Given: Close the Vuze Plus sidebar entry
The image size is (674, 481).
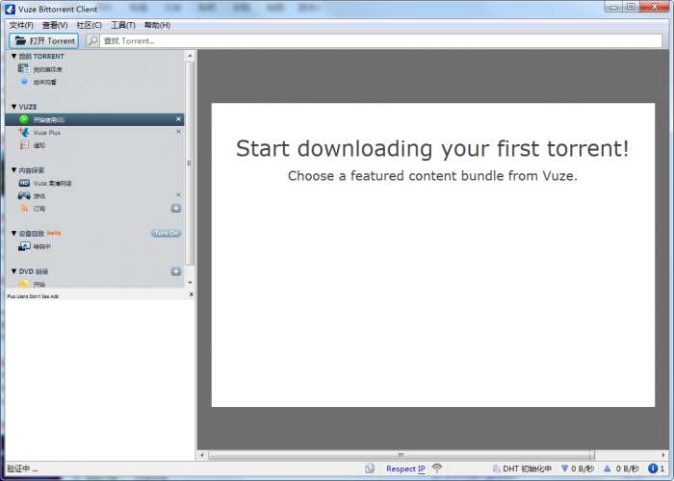Looking at the screenshot, I should pyautogui.click(x=178, y=132).
